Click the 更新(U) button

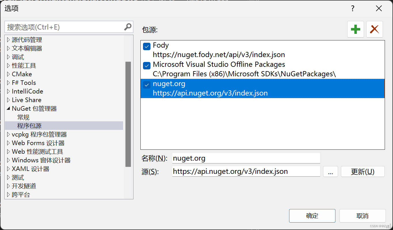(363, 171)
